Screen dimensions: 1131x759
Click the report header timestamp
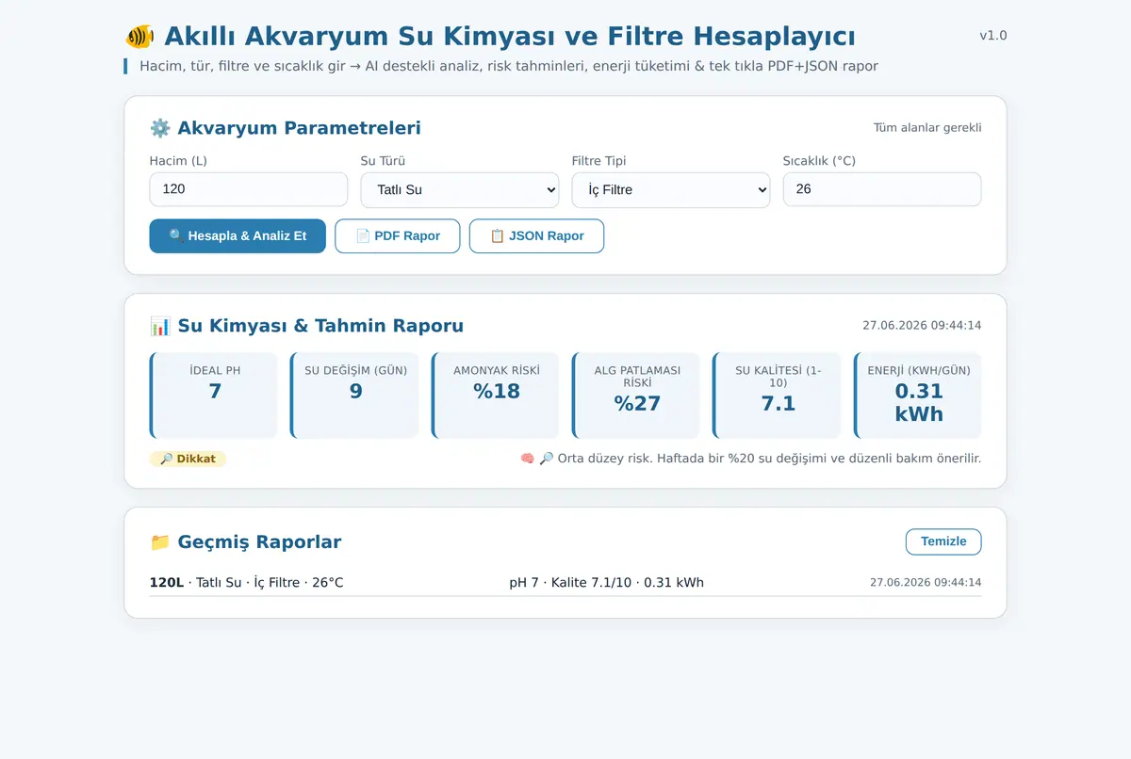coord(922,326)
